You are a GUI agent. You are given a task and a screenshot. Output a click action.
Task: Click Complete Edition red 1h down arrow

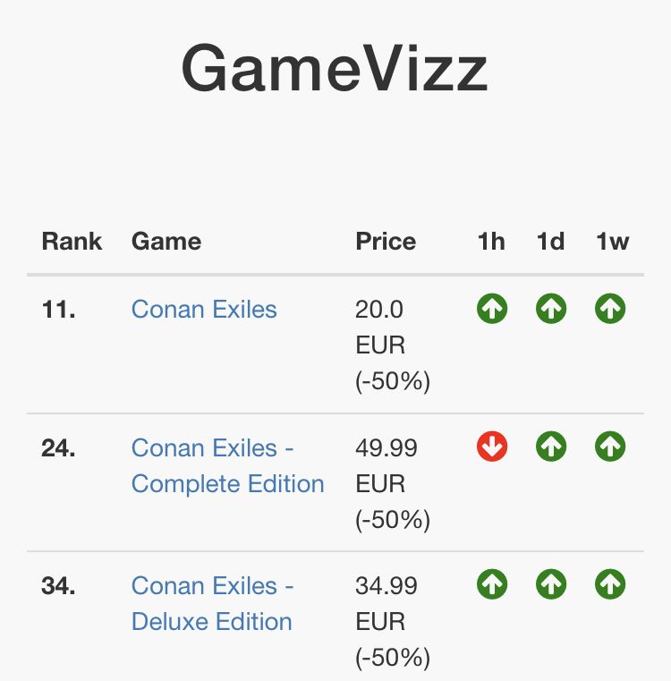pos(492,447)
